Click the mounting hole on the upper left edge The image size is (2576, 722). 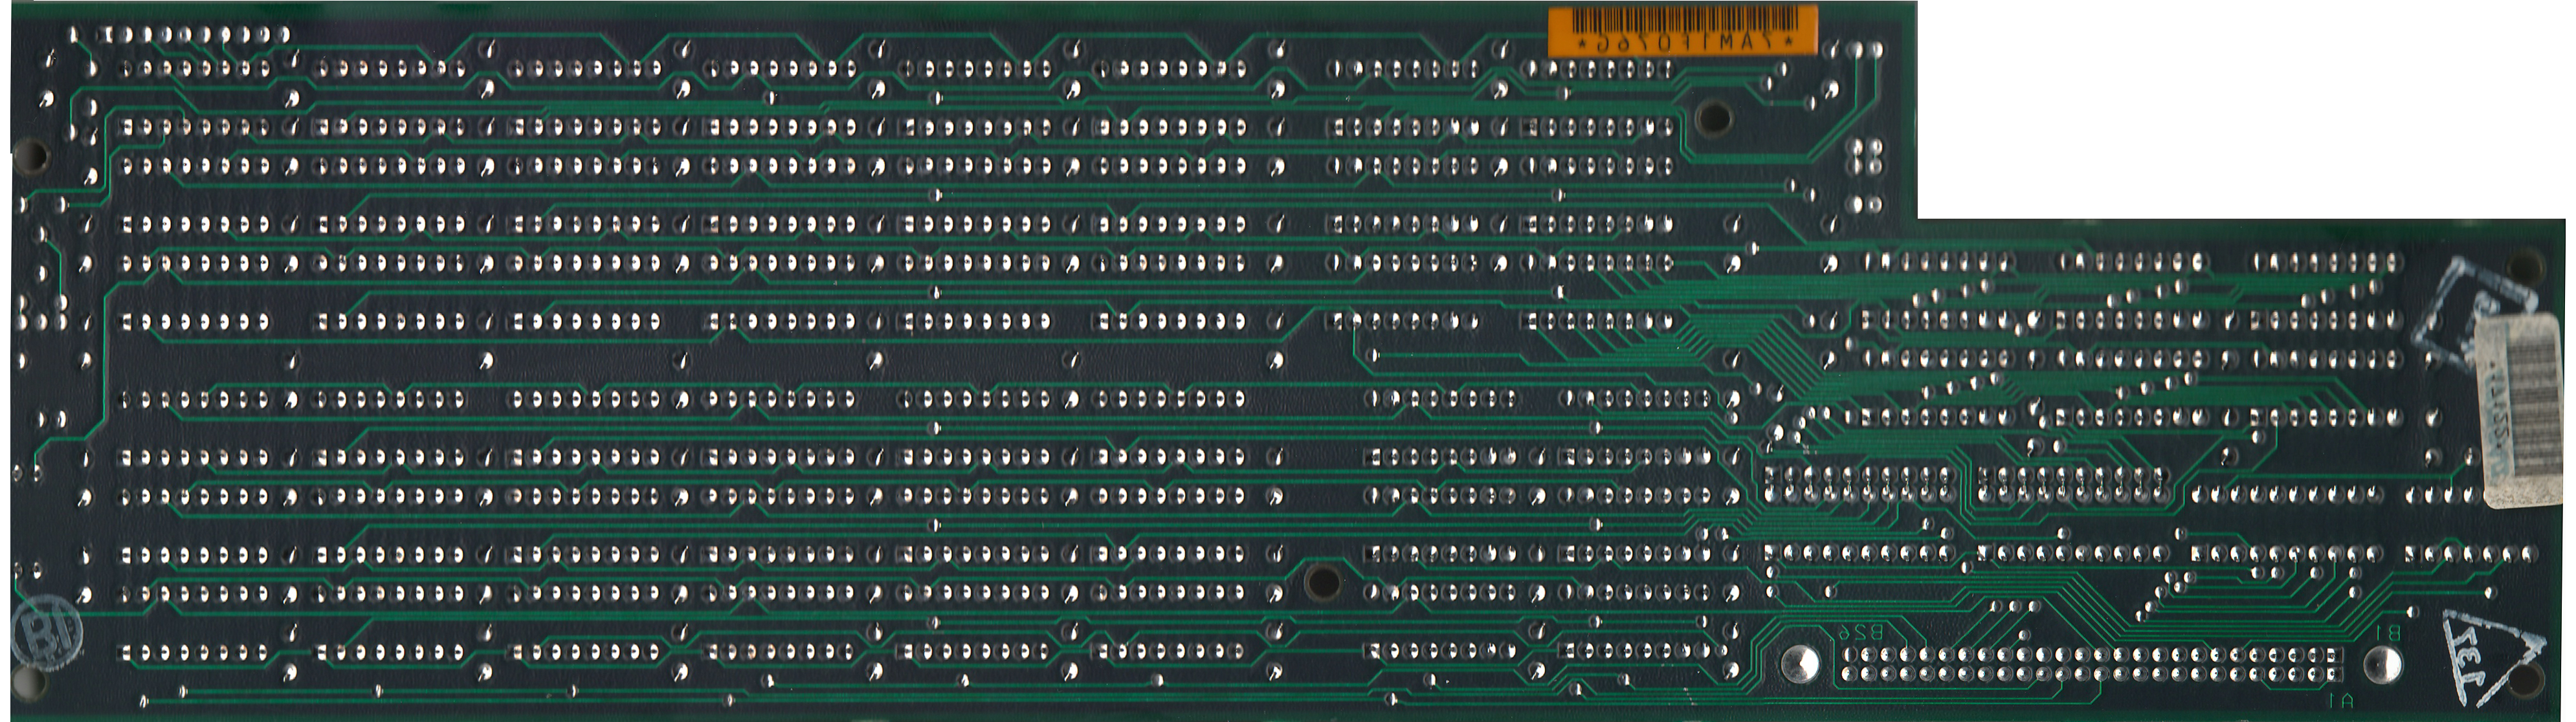(x=31, y=155)
